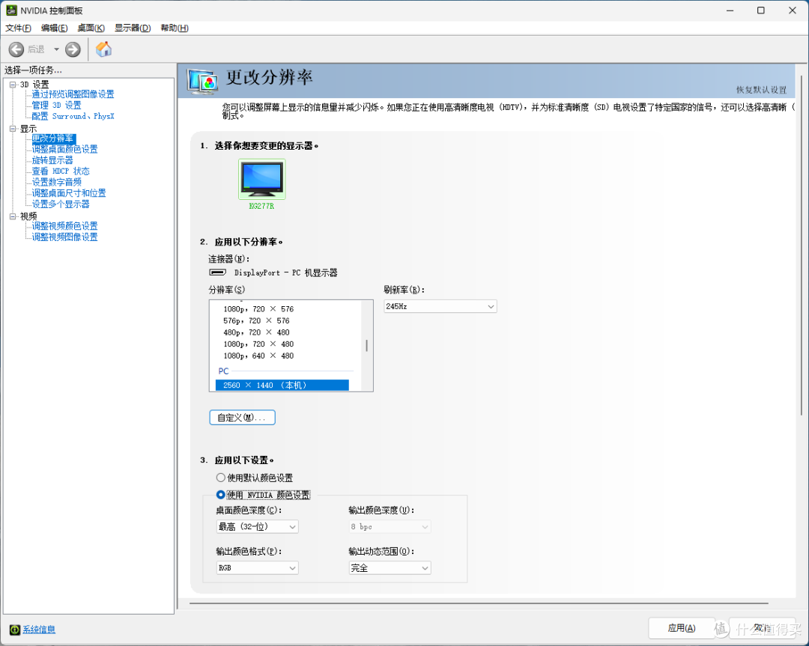809x646 pixels.
Task: Open 调整视频颜色设置
Action: (x=64, y=226)
